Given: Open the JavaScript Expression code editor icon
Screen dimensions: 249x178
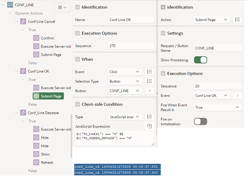Looking at the screenshot, I should (149, 126).
